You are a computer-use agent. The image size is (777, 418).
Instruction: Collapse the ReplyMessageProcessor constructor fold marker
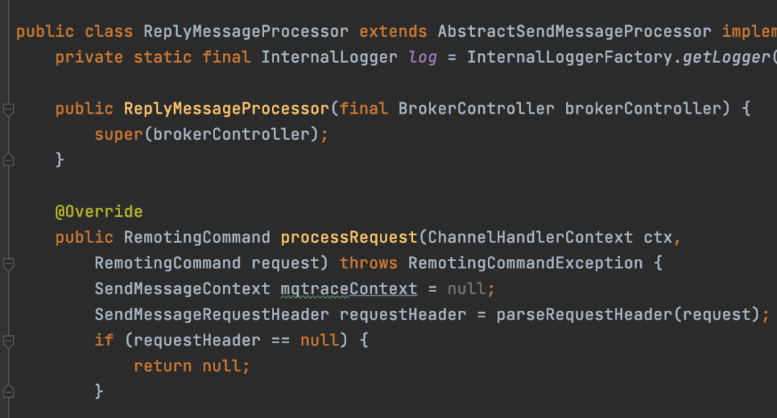point(9,109)
